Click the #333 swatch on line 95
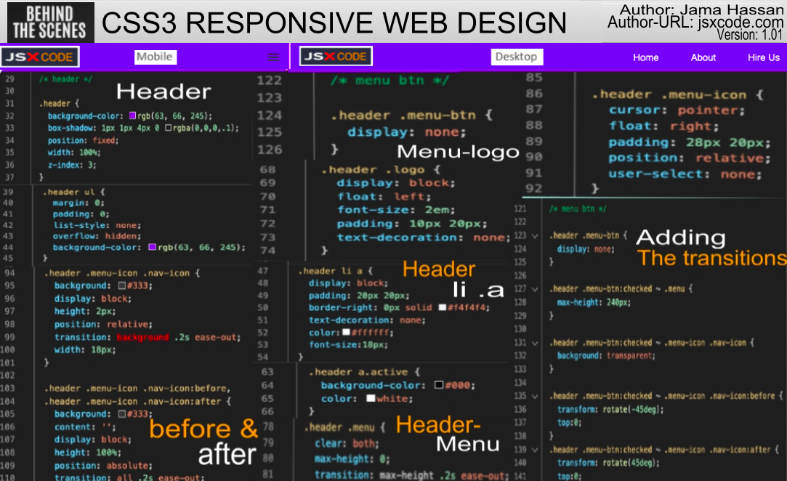787x481 pixels. tap(121, 286)
